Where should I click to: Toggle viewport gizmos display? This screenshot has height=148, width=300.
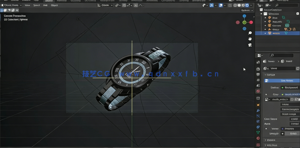click(211, 5)
